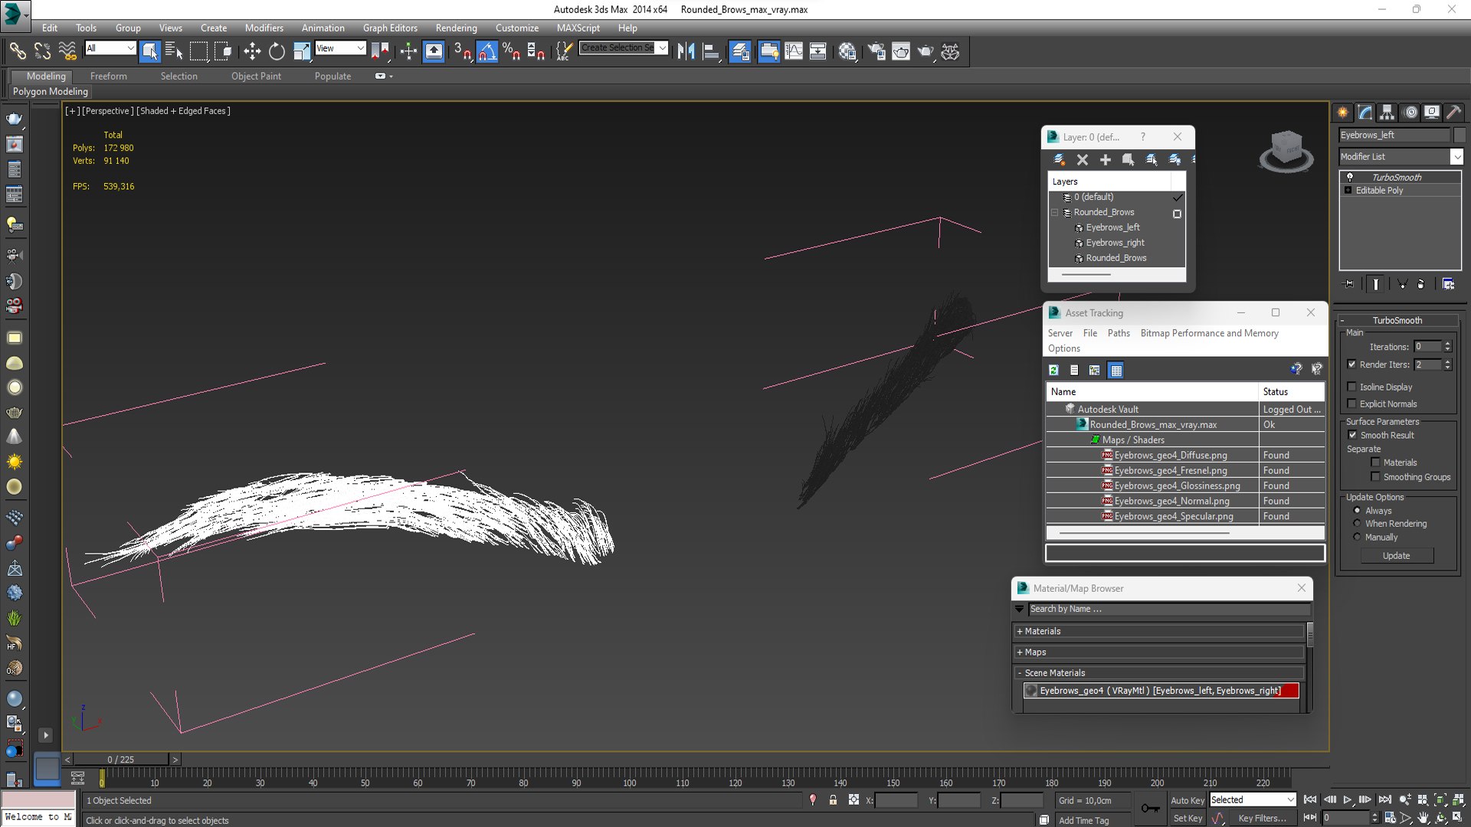Expand Maps group in Material Browser
The height and width of the screenshot is (827, 1471).
tap(1160, 652)
